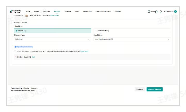Go to the Home menu

28,12
